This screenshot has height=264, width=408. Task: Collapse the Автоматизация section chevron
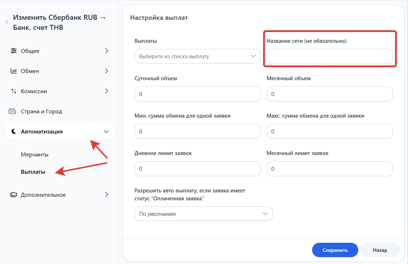[x=106, y=132]
